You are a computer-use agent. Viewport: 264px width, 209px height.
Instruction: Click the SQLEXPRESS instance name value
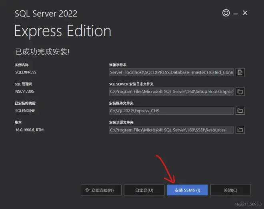point(26,72)
